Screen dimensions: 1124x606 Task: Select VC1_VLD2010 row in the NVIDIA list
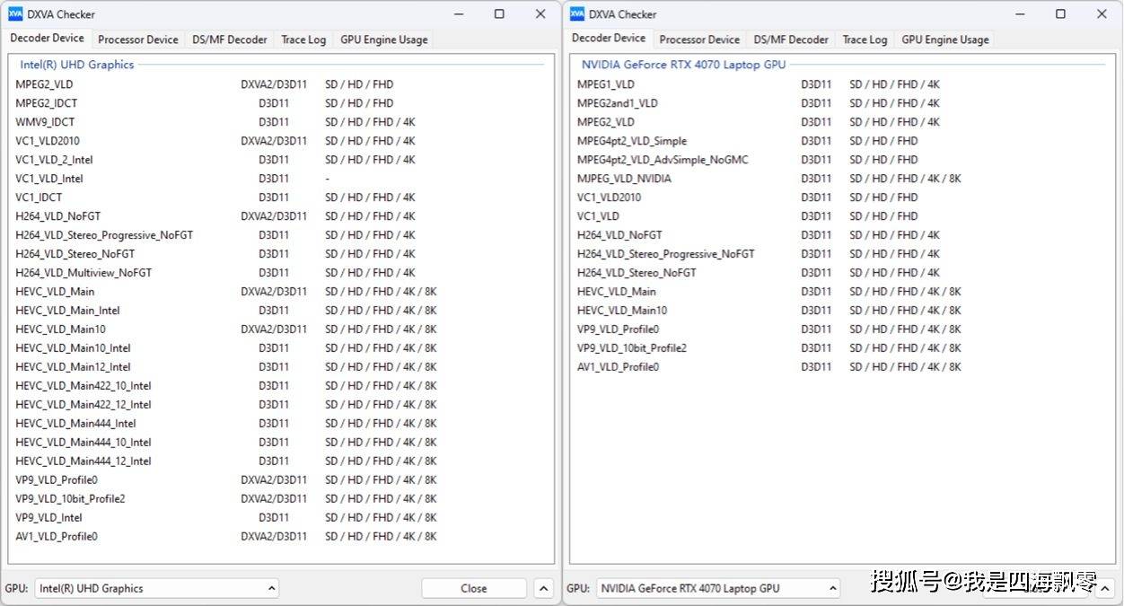841,198
